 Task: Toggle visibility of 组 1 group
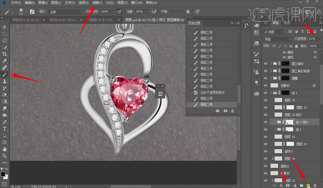[x=265, y=93]
